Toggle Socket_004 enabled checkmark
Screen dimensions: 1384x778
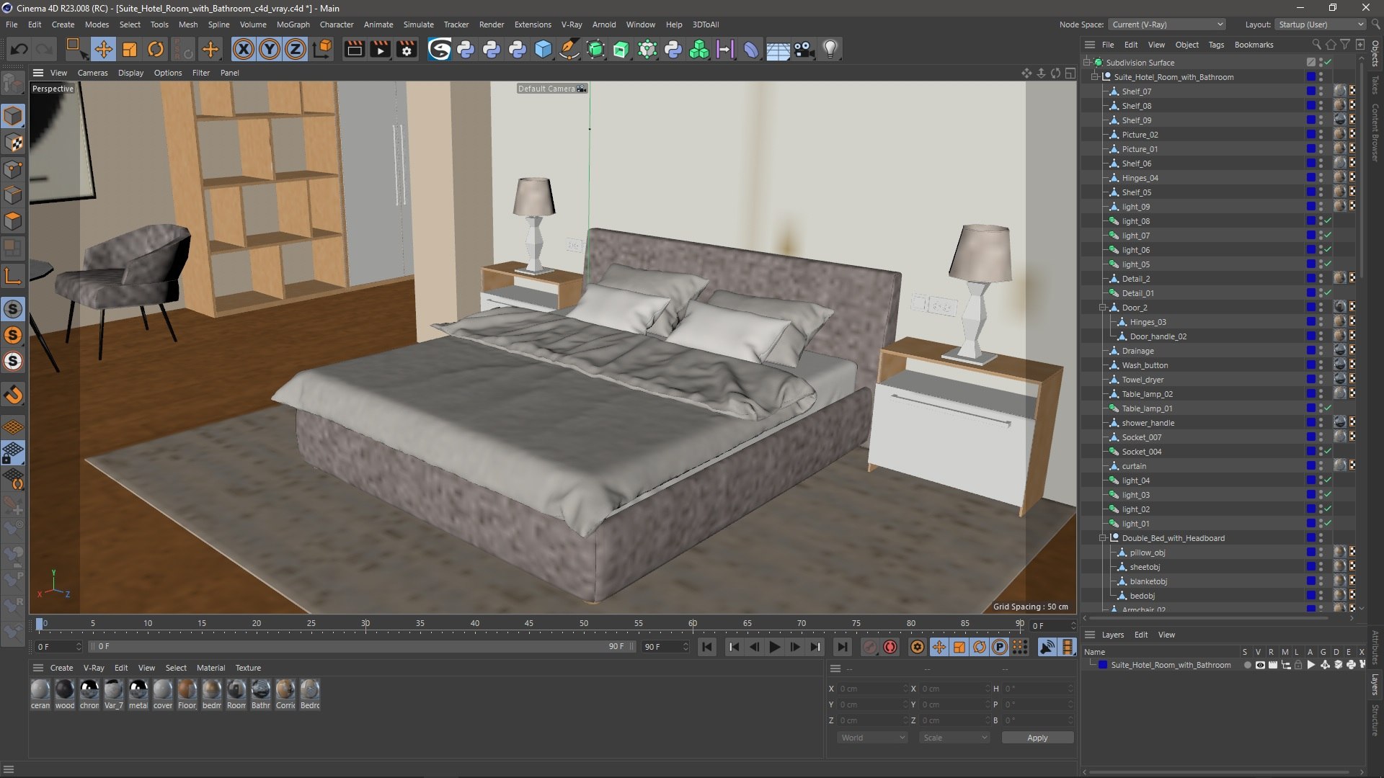(x=1328, y=452)
